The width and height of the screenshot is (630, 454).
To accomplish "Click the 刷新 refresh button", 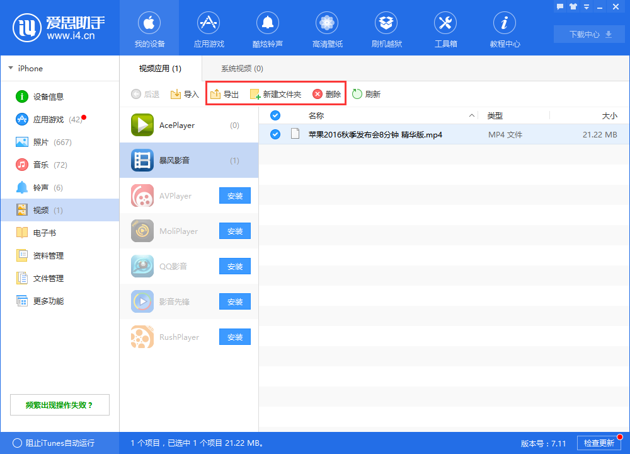I will click(x=366, y=94).
